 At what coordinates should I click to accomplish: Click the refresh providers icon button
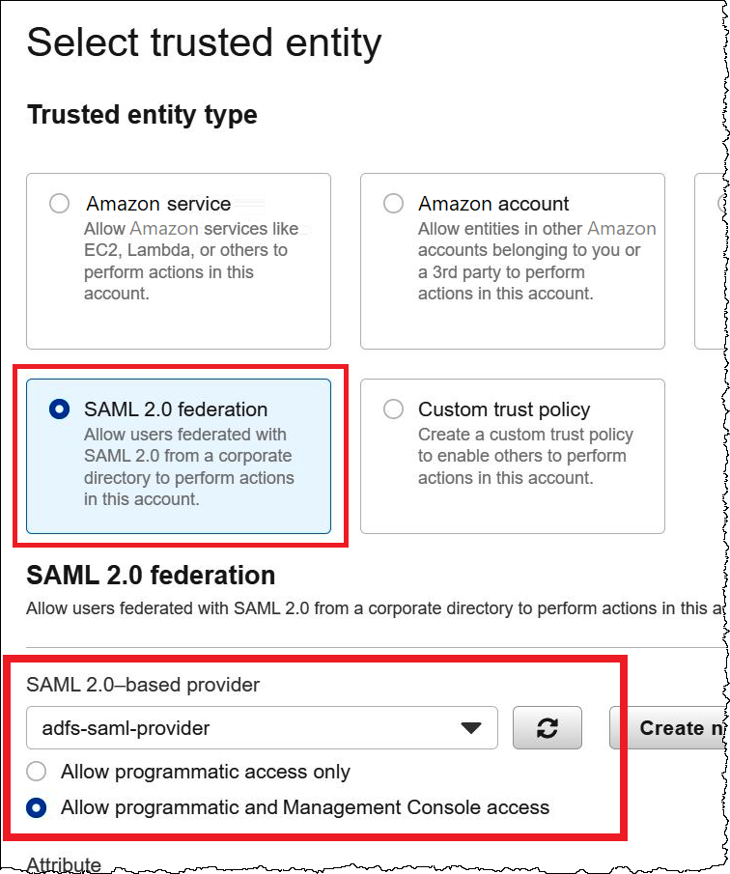click(x=547, y=728)
